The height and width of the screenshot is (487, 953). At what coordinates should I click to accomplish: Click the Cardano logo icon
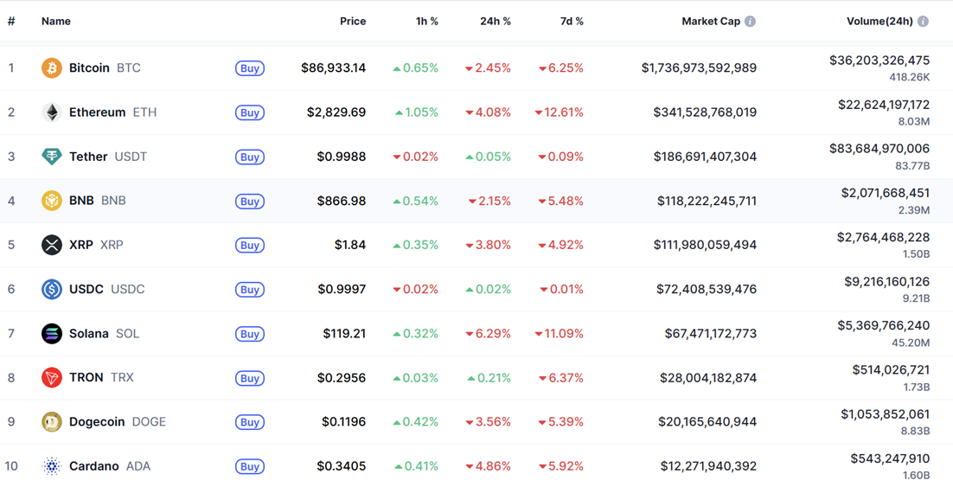(x=52, y=466)
